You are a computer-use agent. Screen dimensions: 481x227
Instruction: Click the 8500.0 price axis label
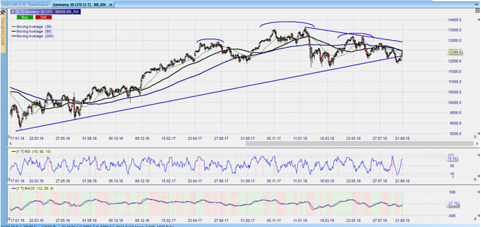coord(455,134)
